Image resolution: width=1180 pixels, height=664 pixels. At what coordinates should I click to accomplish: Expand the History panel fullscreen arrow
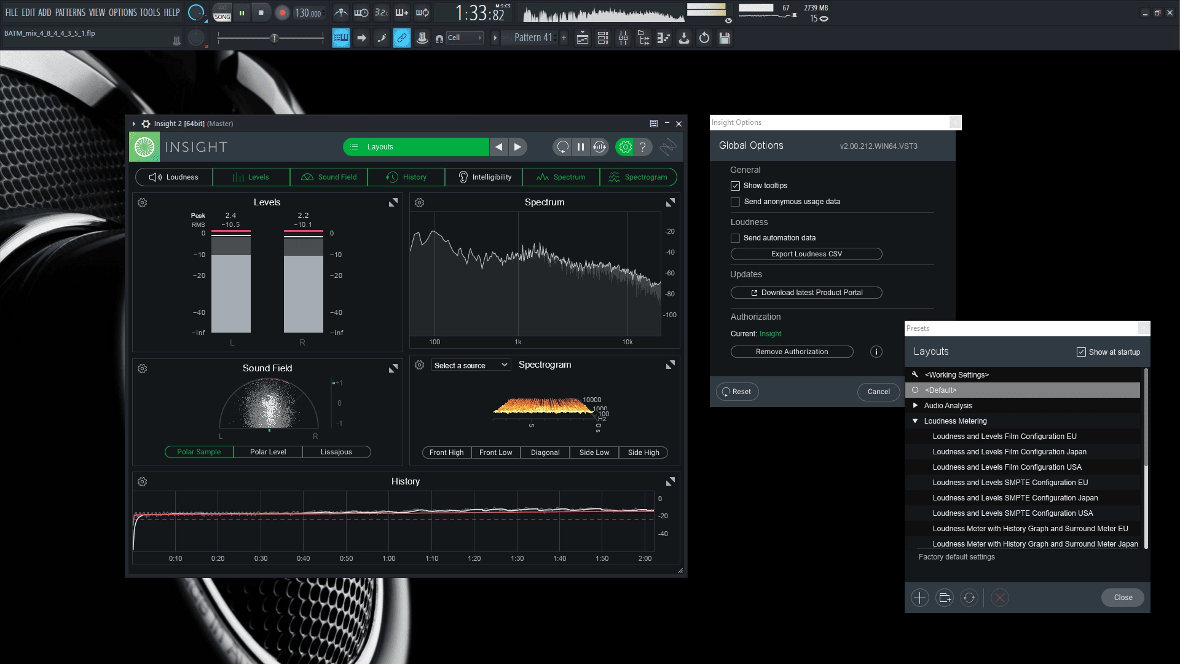(671, 481)
